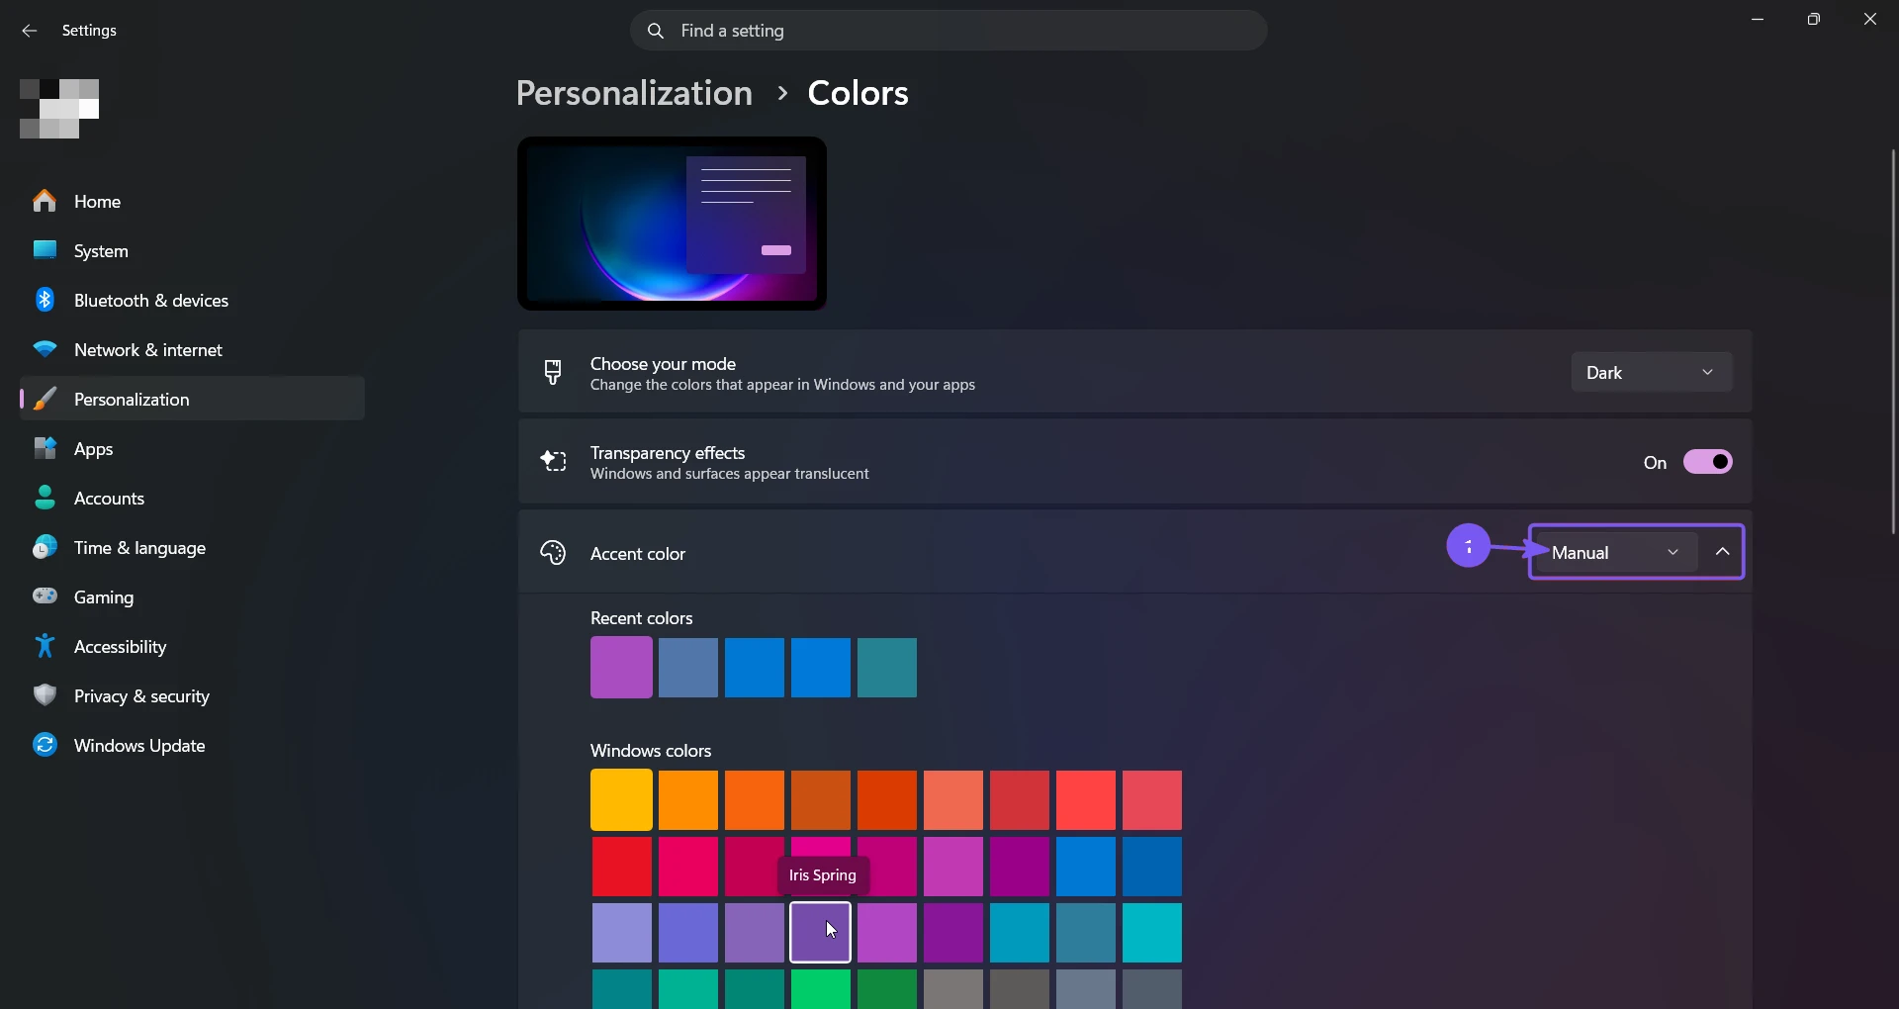Image resolution: width=1899 pixels, height=1009 pixels.
Task: Click the Personalization paintbrush icon
Action: click(x=45, y=399)
